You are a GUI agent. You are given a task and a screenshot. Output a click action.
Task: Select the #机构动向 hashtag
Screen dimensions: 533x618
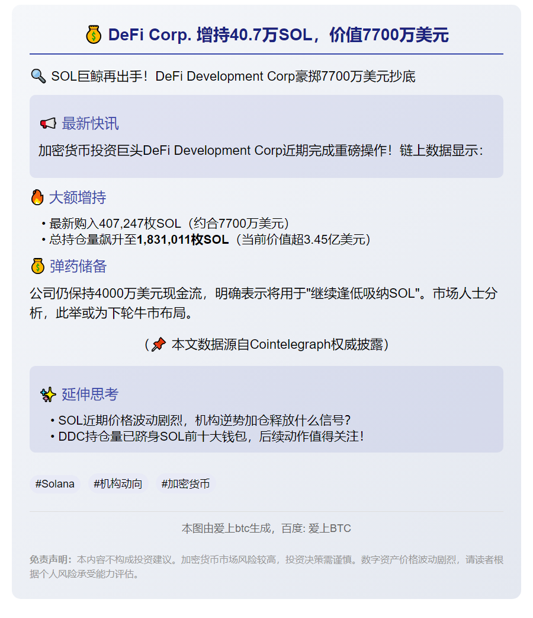118,484
